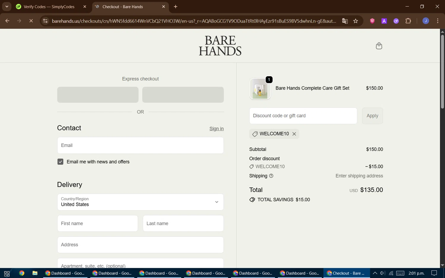Focus the Discount code or gift card field
This screenshot has height=278, width=445.
[303, 116]
